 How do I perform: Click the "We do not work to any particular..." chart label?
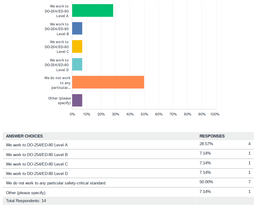pos(58,83)
